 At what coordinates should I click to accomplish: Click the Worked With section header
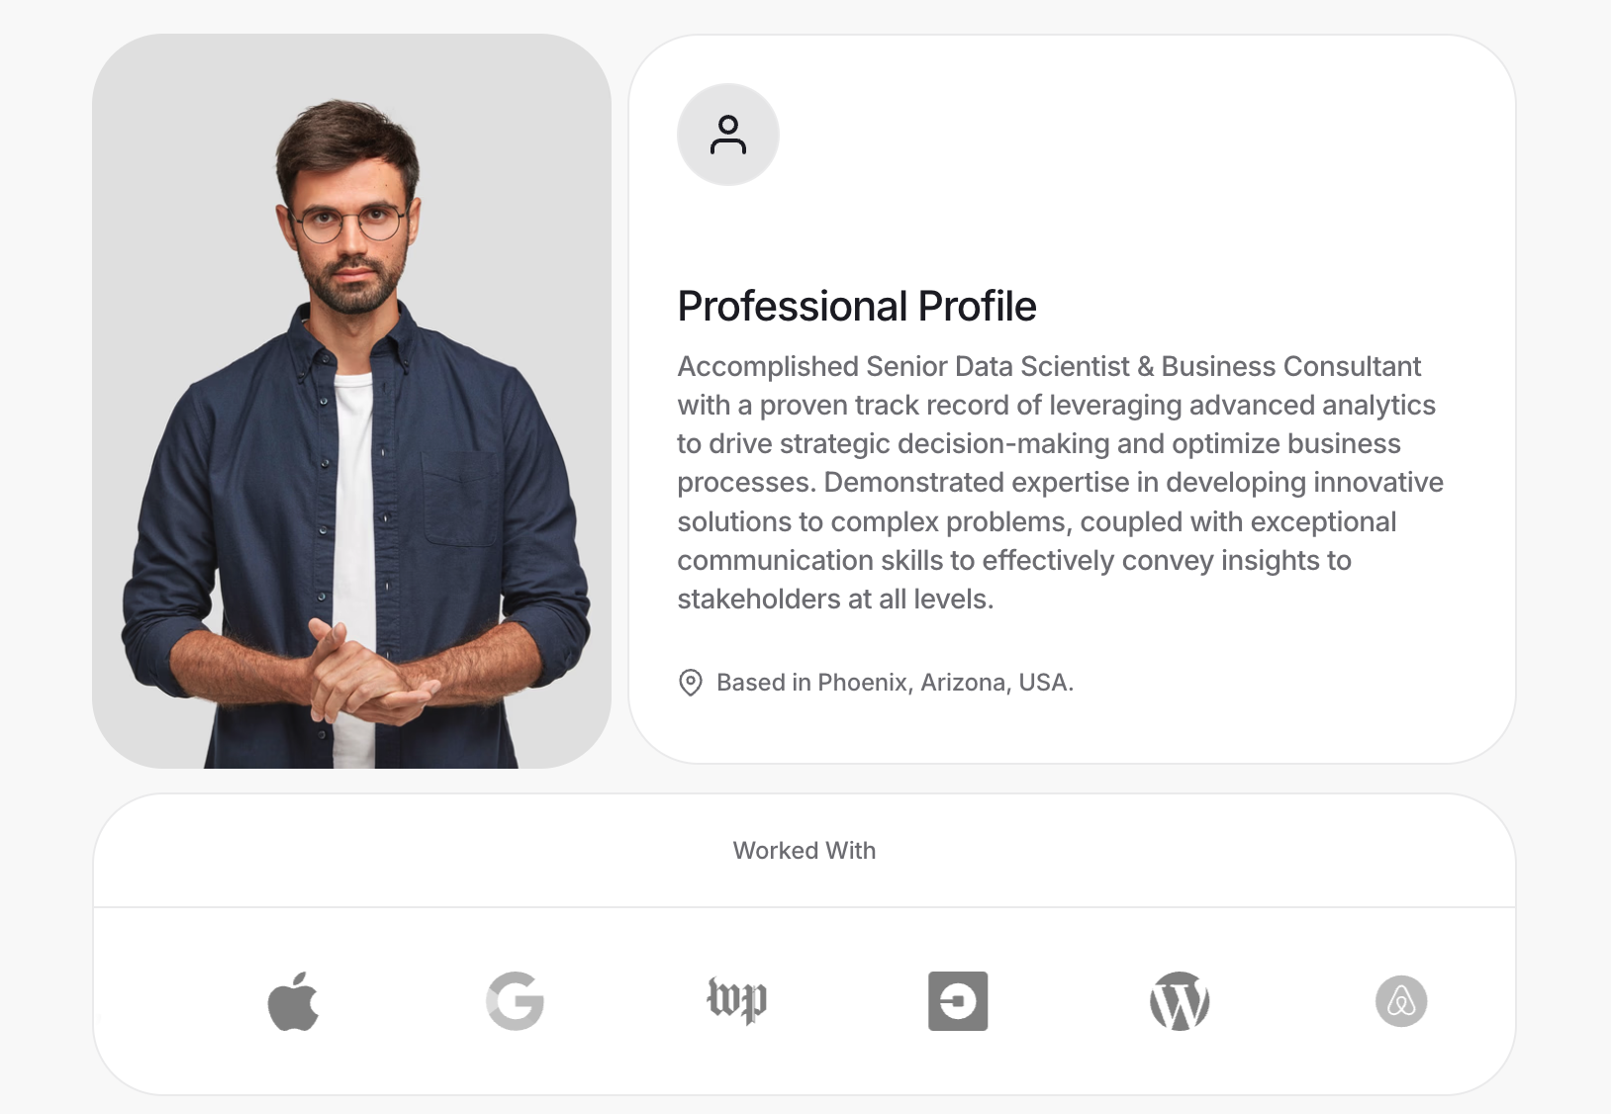(805, 851)
